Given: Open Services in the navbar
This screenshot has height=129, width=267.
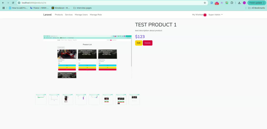Looking at the screenshot, I should coord(69,15).
